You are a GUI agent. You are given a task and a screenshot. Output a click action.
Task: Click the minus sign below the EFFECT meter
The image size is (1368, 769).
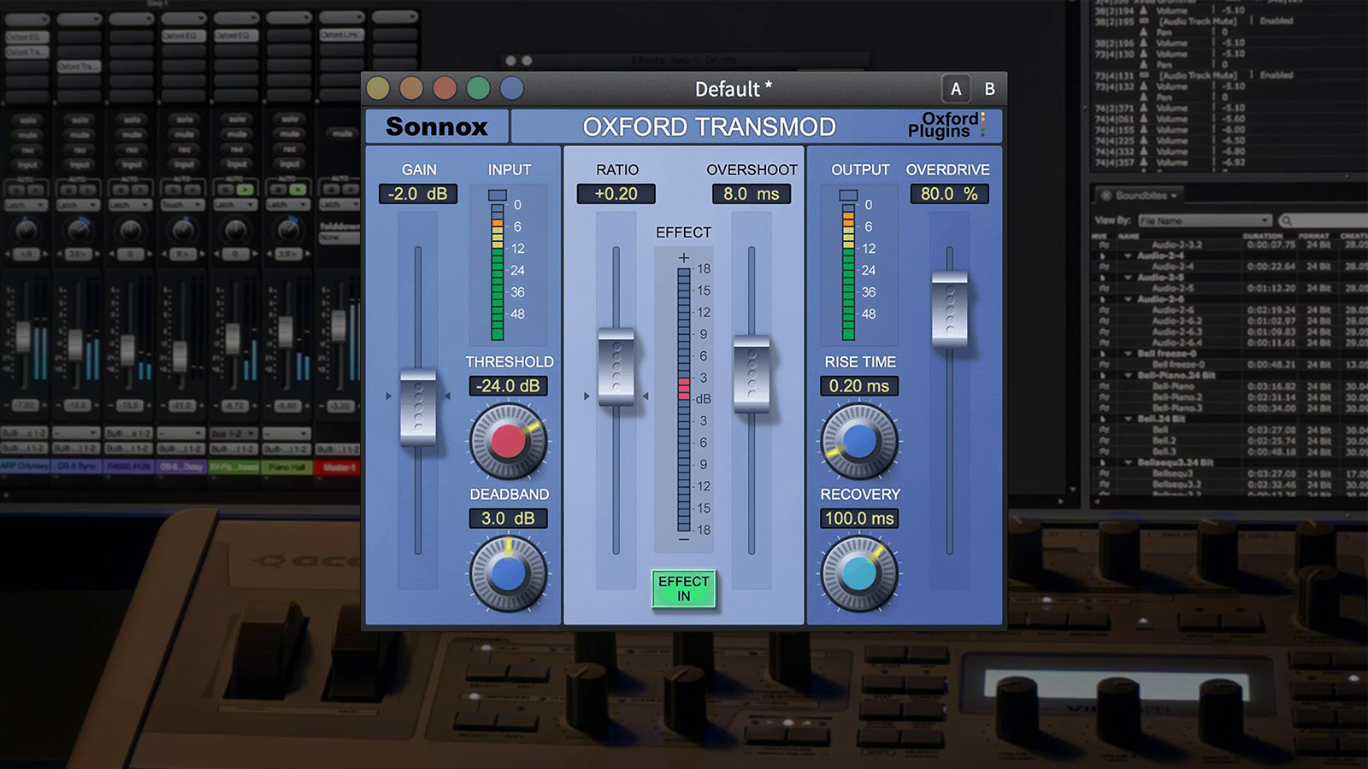683,540
